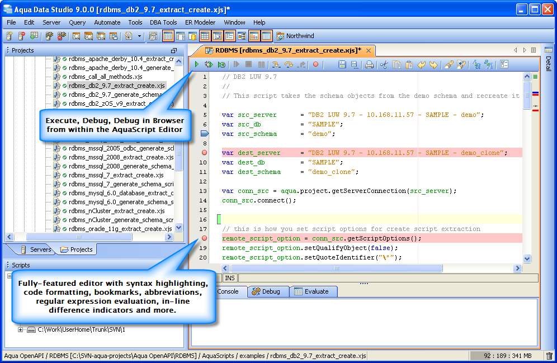The image size is (557, 363).
Task: Toggle the bookmark marker on line 7
Action: [x=204, y=134]
